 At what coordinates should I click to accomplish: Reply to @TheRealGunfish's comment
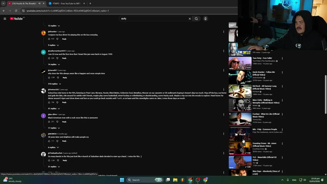tap(65, 160)
